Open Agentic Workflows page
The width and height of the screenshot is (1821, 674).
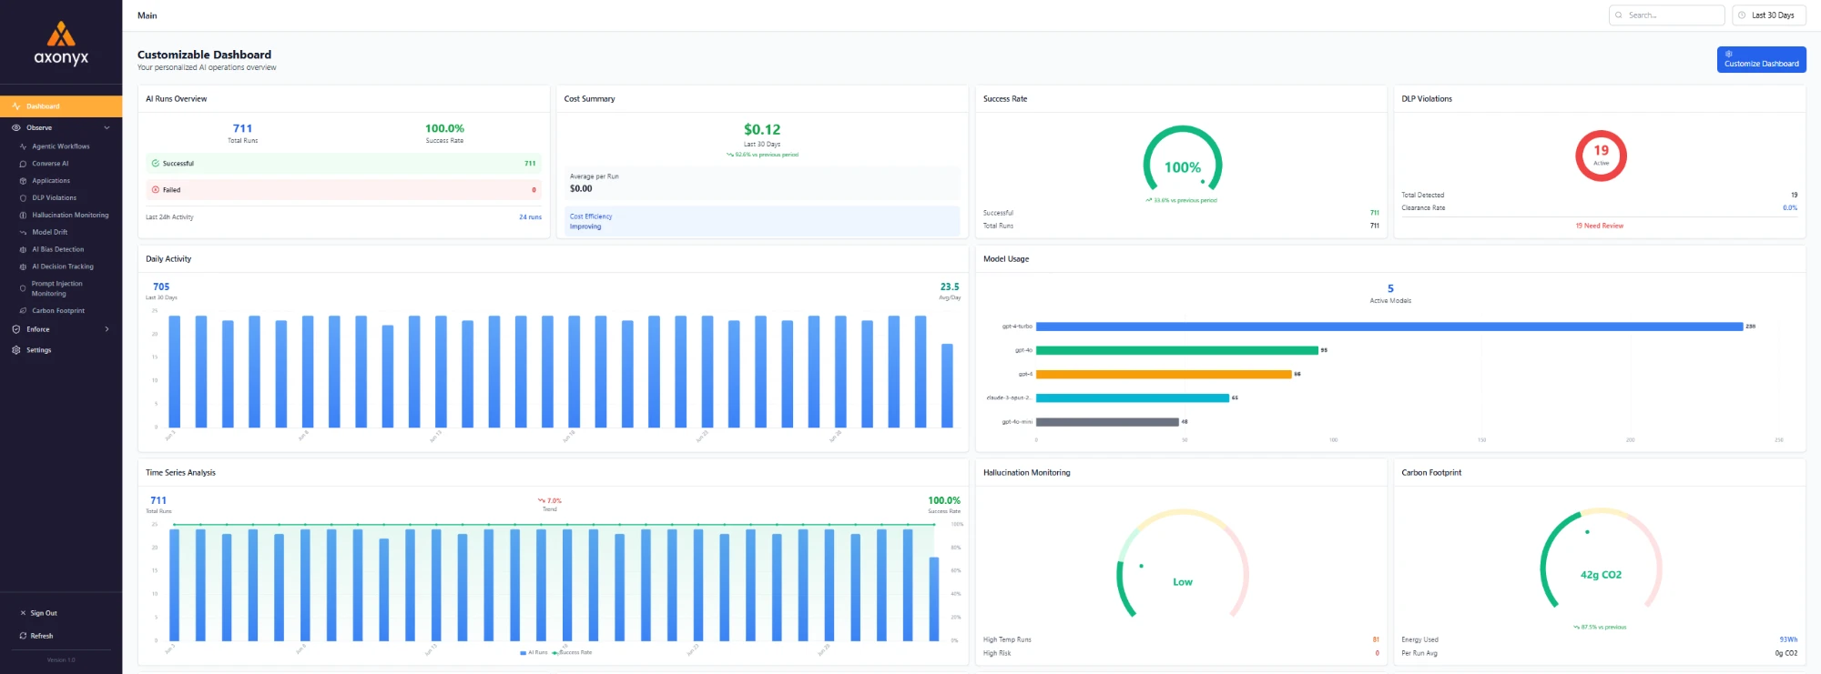pyautogui.click(x=61, y=146)
